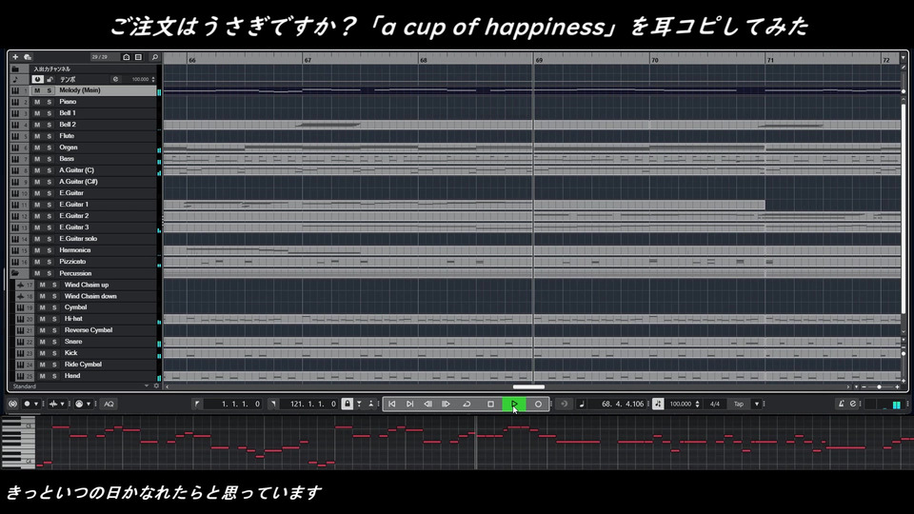Open track list settings gear icon
This screenshot has height=514, width=914.
155,386
